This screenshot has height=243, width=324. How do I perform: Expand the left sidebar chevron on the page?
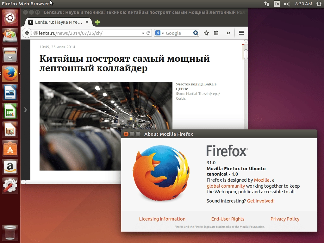pos(25,110)
